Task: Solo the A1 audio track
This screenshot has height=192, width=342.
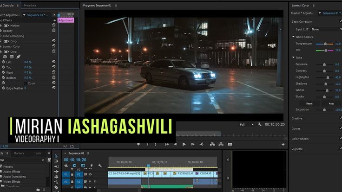Action: (95, 181)
